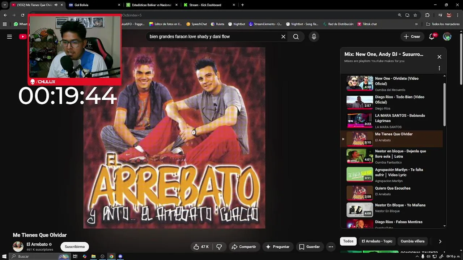Reload the page
Screen dimensions: 463x260
(22, 15)
